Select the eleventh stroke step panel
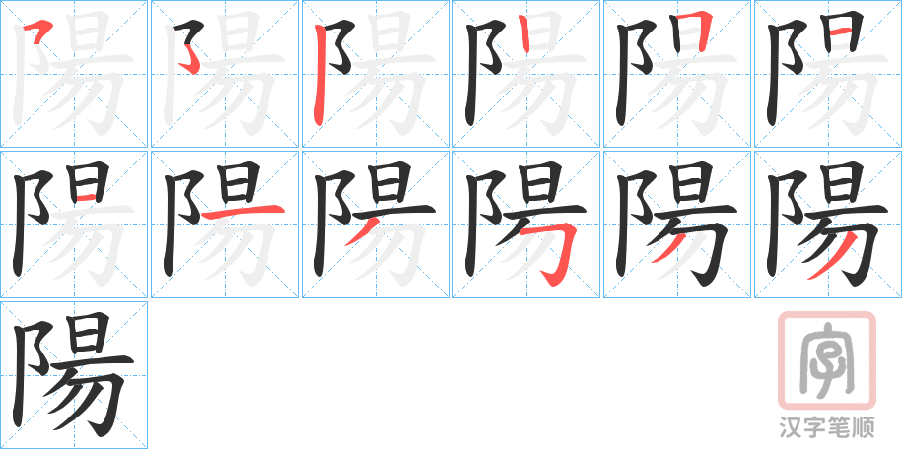Image resolution: width=902 pixels, height=449 pixels. pyautogui.click(x=677, y=224)
